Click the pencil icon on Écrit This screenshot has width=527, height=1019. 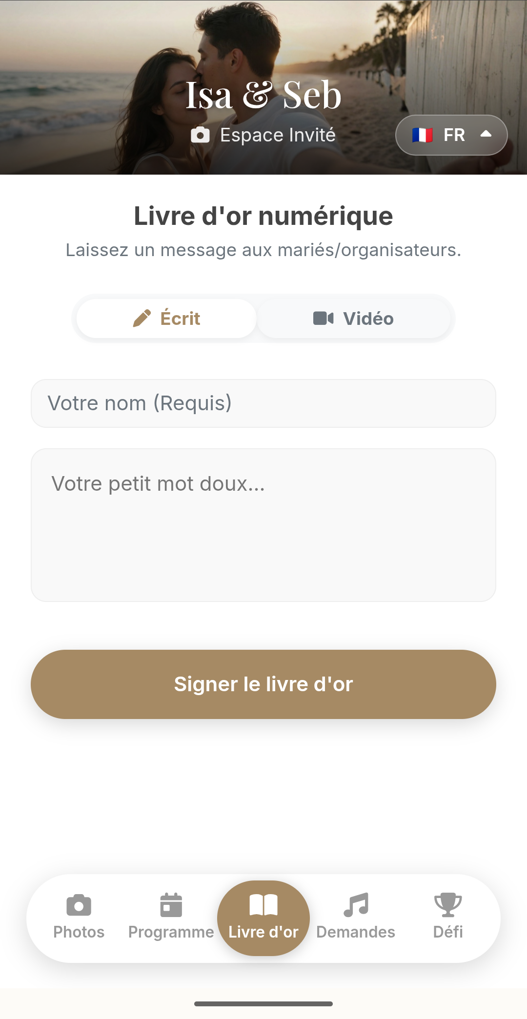(x=142, y=319)
